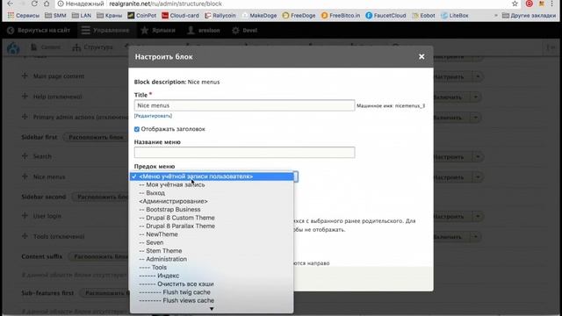Screen dimensions: 562x316
Task: Click the drag handle beside Search block
Action: point(25,156)
